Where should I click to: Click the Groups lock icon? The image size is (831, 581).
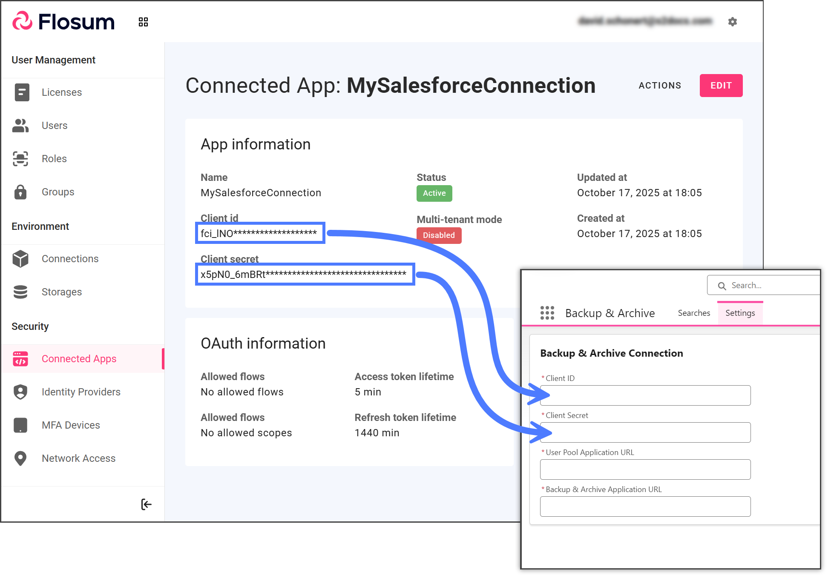(20, 192)
